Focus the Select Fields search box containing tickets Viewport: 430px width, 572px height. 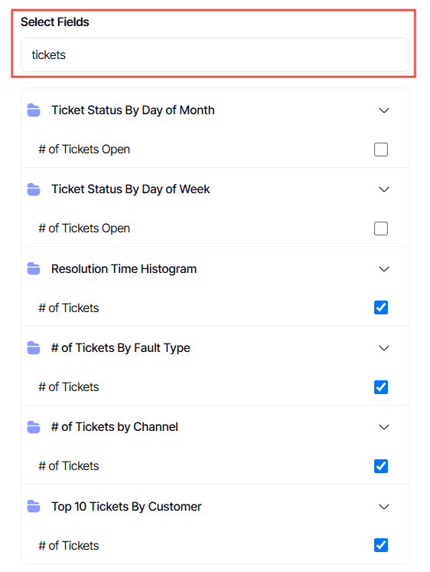click(x=215, y=54)
